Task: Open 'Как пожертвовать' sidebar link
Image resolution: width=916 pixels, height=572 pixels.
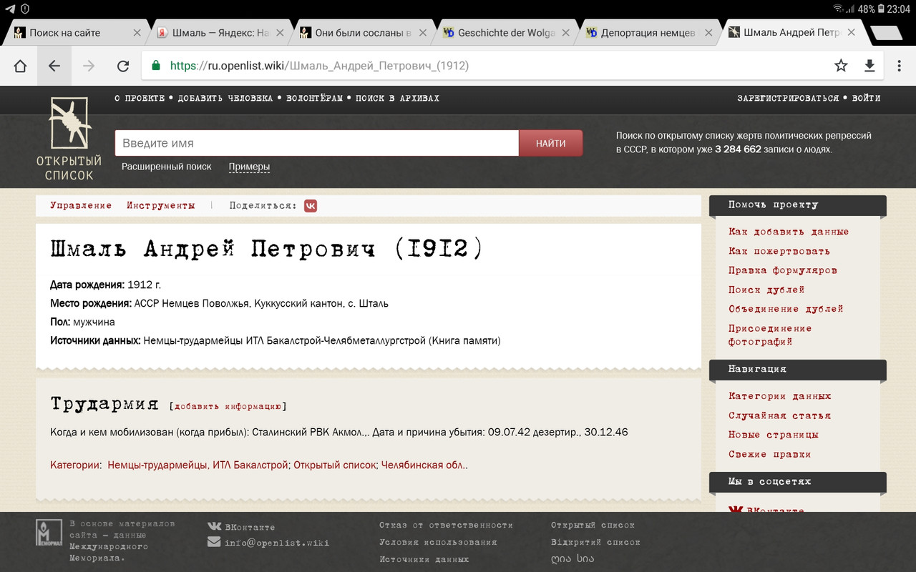Action: 779,251
